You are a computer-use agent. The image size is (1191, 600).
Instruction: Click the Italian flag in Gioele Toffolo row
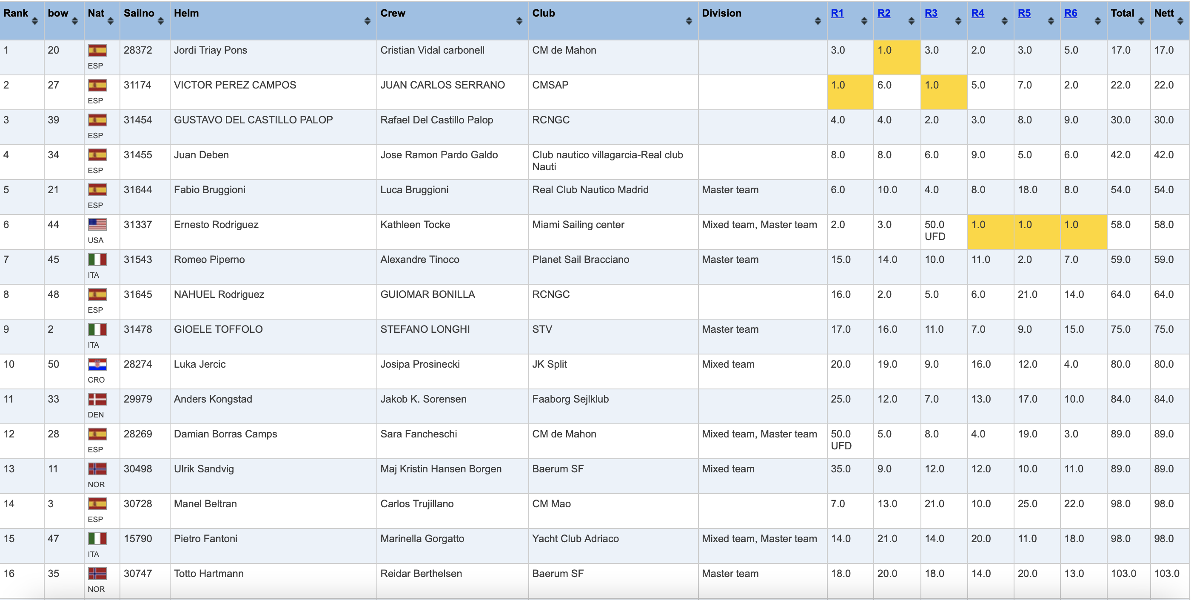click(x=97, y=329)
